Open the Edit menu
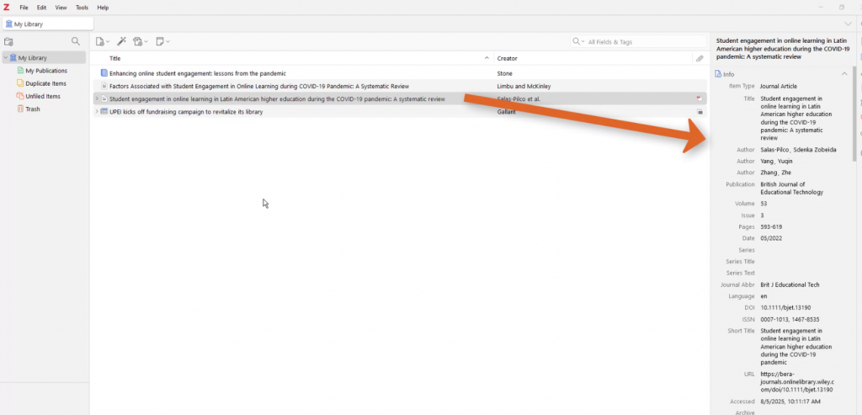The image size is (862, 415). [x=41, y=8]
